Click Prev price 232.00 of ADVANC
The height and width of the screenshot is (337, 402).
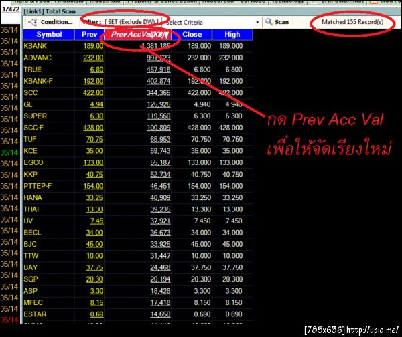click(x=93, y=58)
